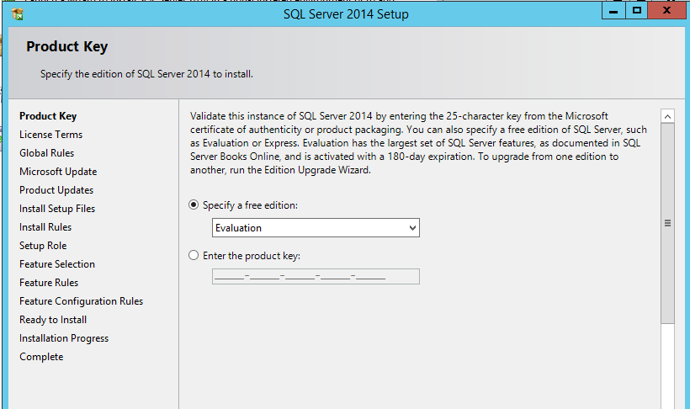Click the vertical scrollbar thumb grip
The height and width of the screenshot is (409, 690).
click(x=667, y=223)
